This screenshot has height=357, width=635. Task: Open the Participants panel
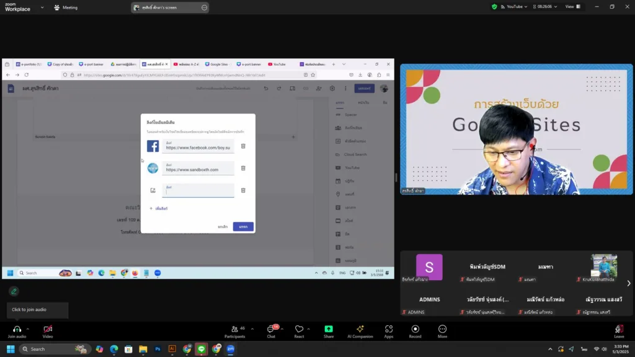[x=234, y=329]
